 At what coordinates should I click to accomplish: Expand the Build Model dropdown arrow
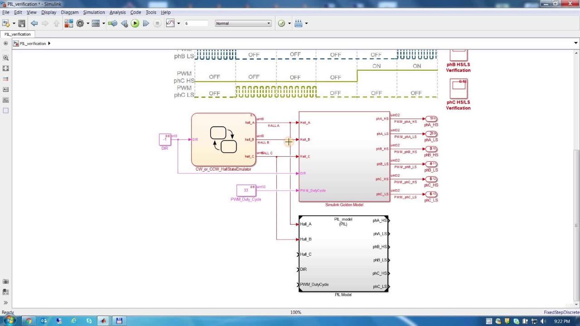tap(307, 24)
